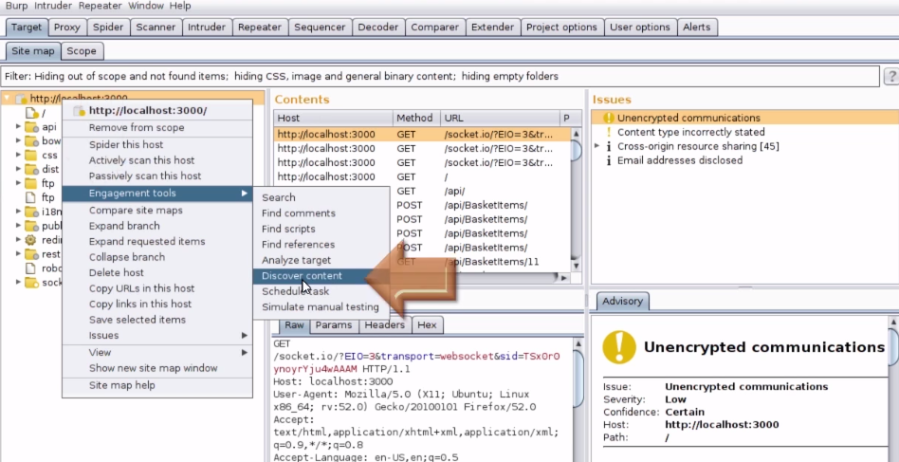Viewport: 899px width, 462px height.
Task: Switch to the Hex tab
Action: coord(427,325)
